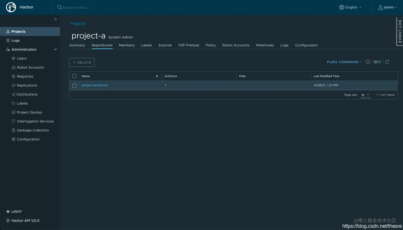Search repositories with the magnifier icon

pyautogui.click(x=368, y=62)
